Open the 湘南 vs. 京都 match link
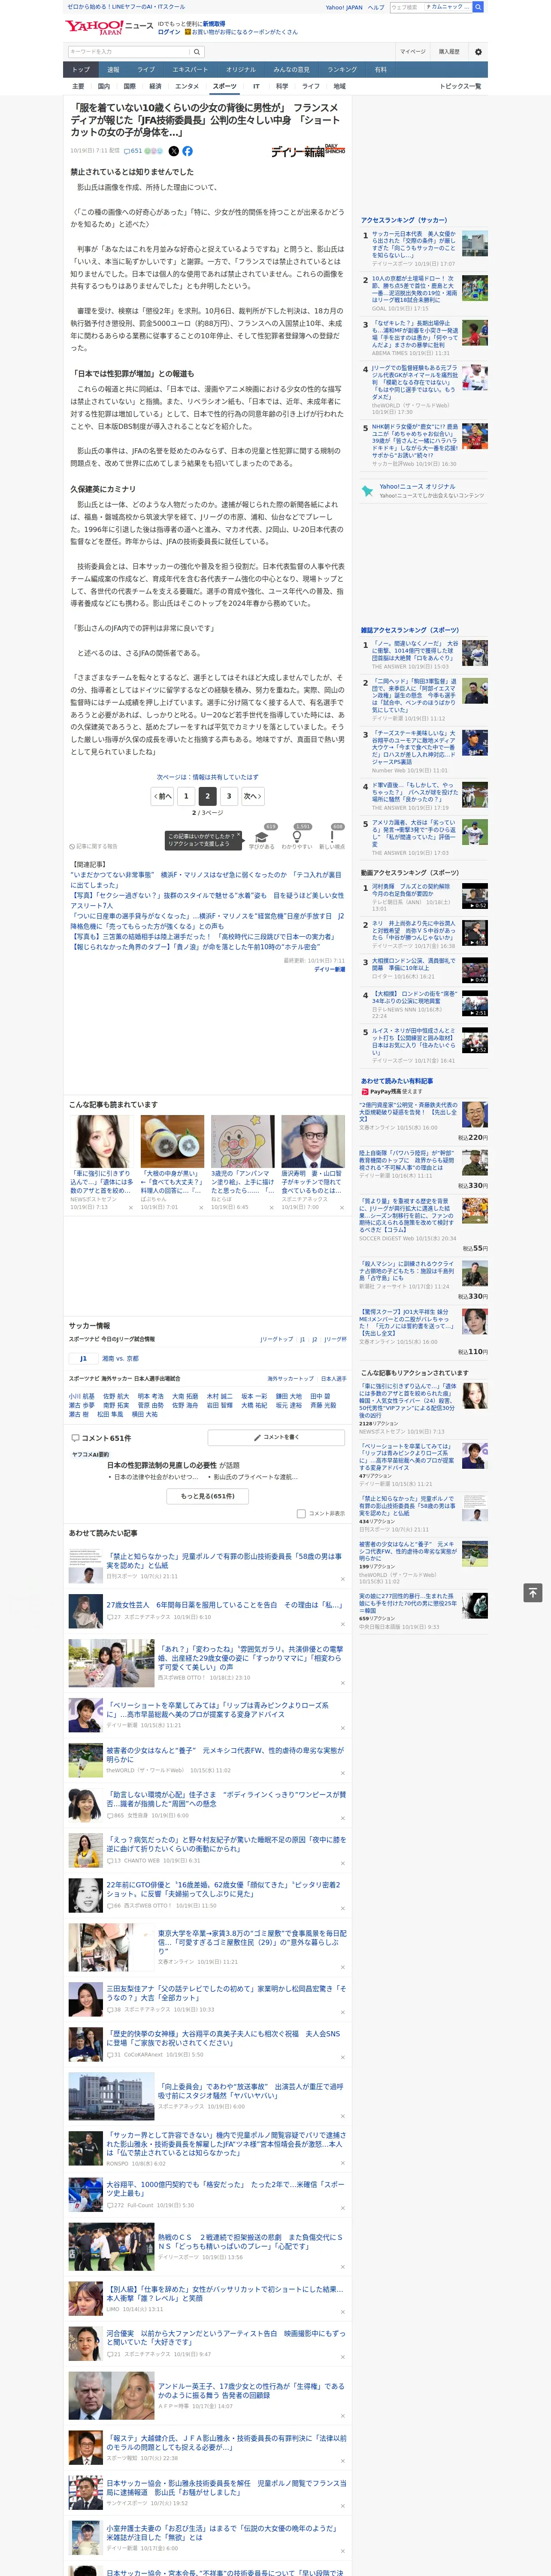Image resolution: width=551 pixels, height=2576 pixels. 120,1358
